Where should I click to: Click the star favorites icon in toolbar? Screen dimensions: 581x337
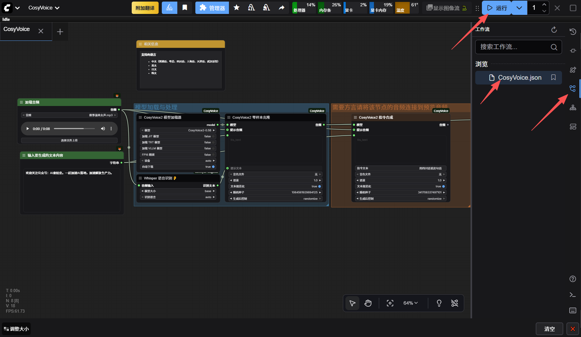click(x=236, y=8)
